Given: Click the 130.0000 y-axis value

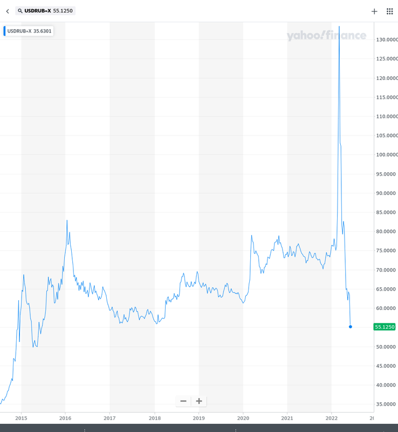Looking at the screenshot, I should coord(387,39).
